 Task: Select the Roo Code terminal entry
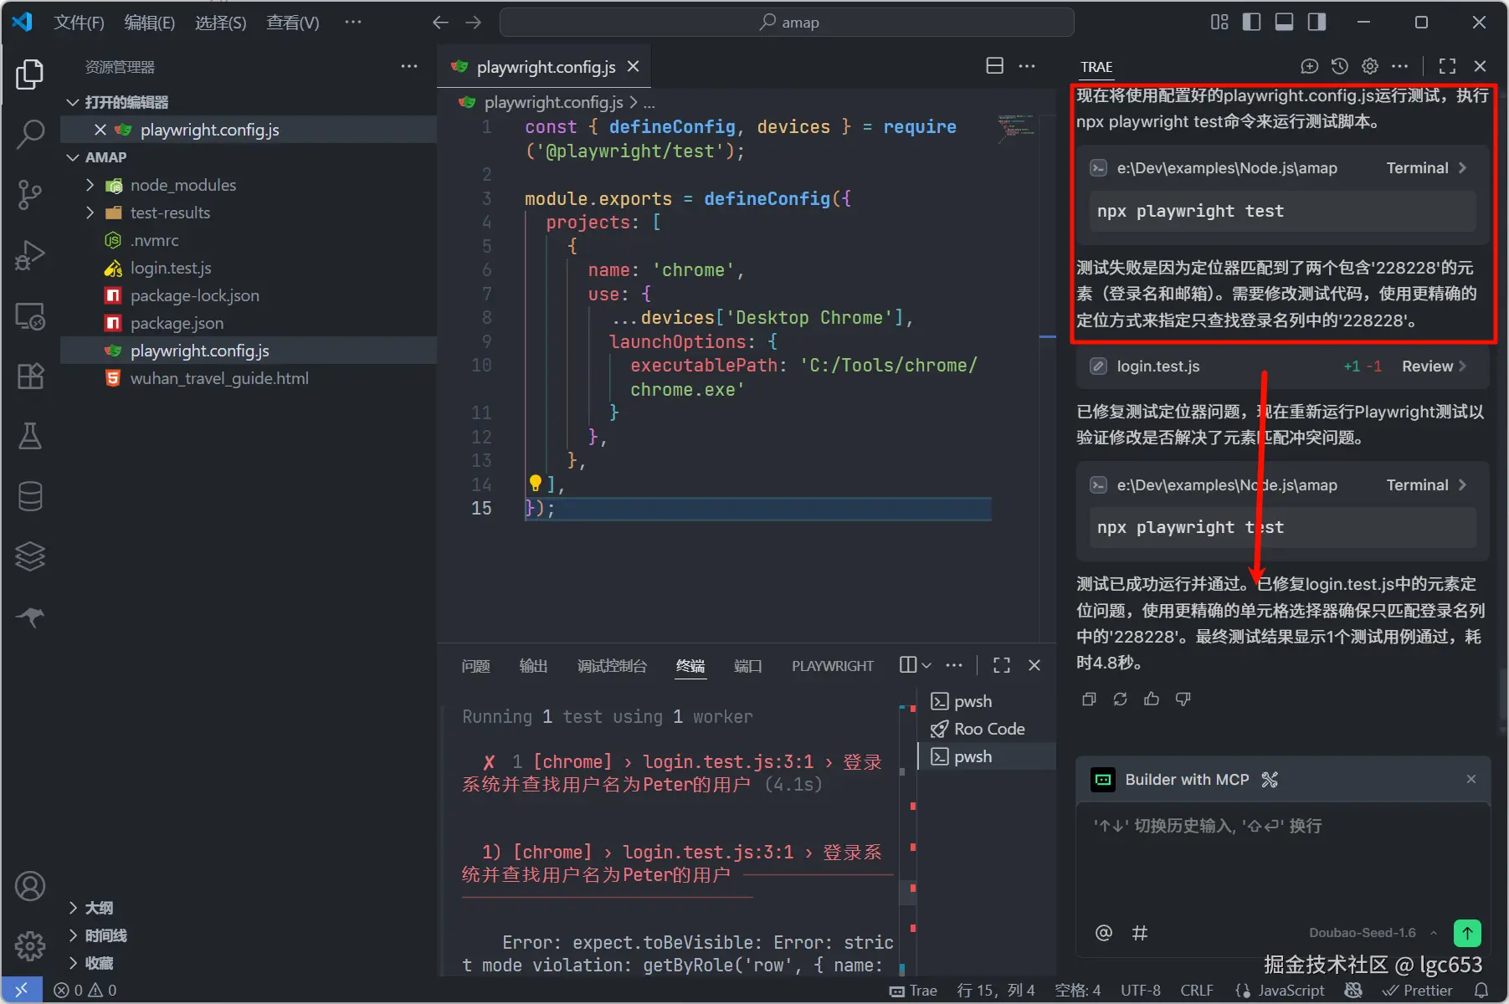(x=988, y=729)
